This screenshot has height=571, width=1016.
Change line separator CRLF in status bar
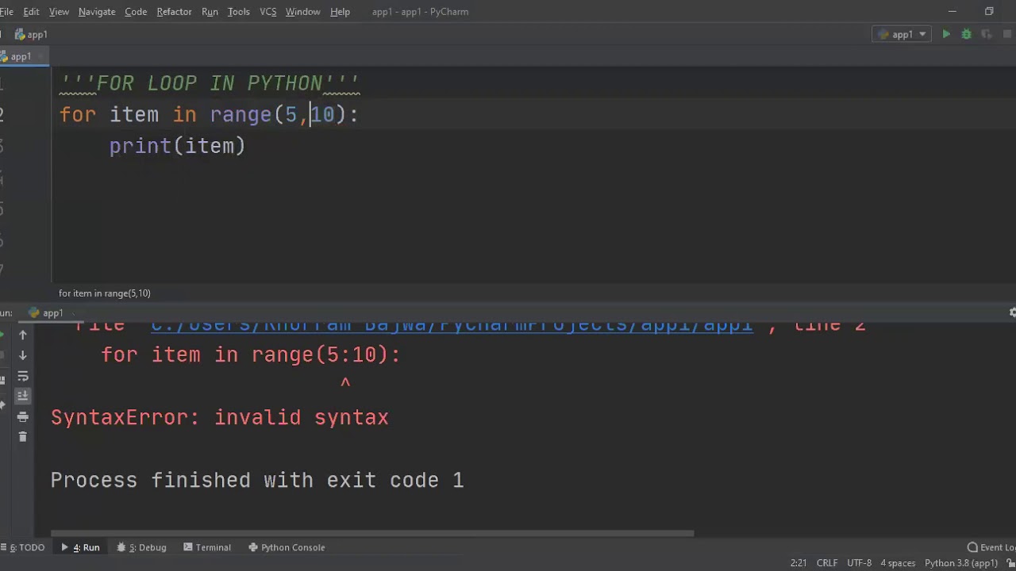pyautogui.click(x=827, y=563)
